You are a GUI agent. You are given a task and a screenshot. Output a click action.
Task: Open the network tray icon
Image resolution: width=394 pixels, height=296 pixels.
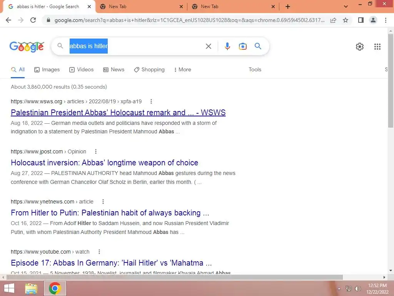click(349, 288)
